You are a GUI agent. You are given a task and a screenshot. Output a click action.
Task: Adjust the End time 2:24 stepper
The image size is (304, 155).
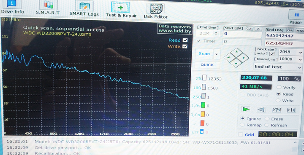click(216, 33)
